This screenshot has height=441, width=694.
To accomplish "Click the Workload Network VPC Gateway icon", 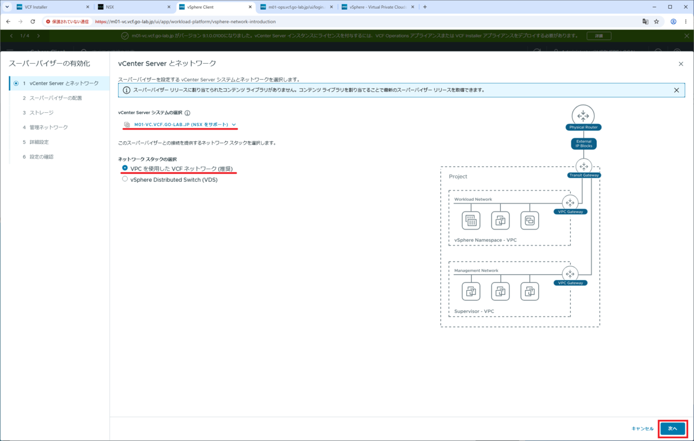I will [x=570, y=202].
